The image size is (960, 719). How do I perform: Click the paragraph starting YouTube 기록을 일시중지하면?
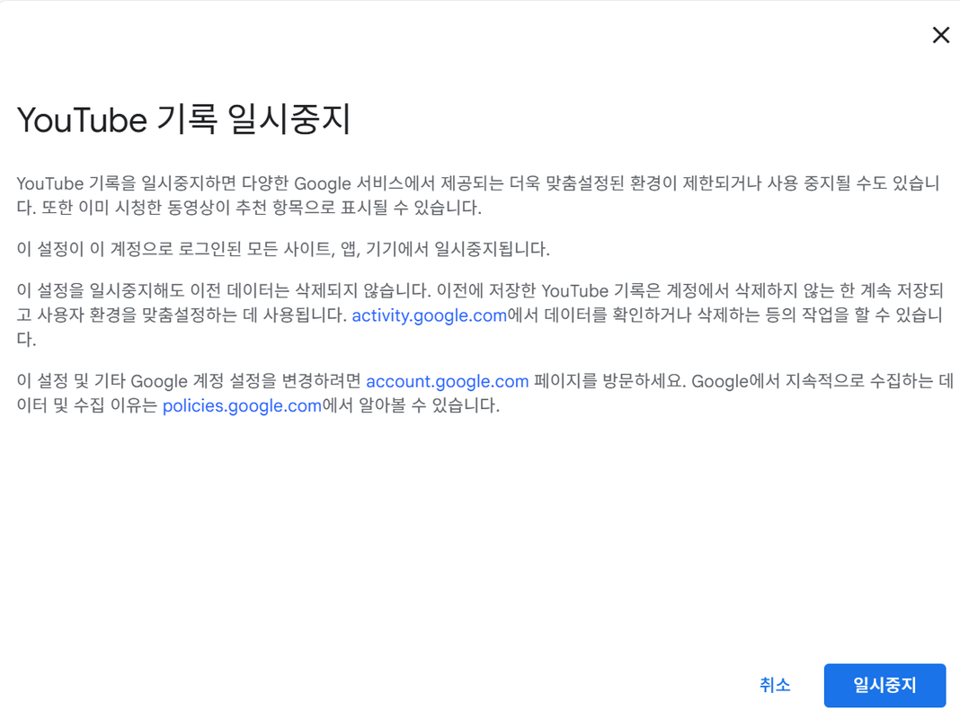pyautogui.click(x=479, y=195)
